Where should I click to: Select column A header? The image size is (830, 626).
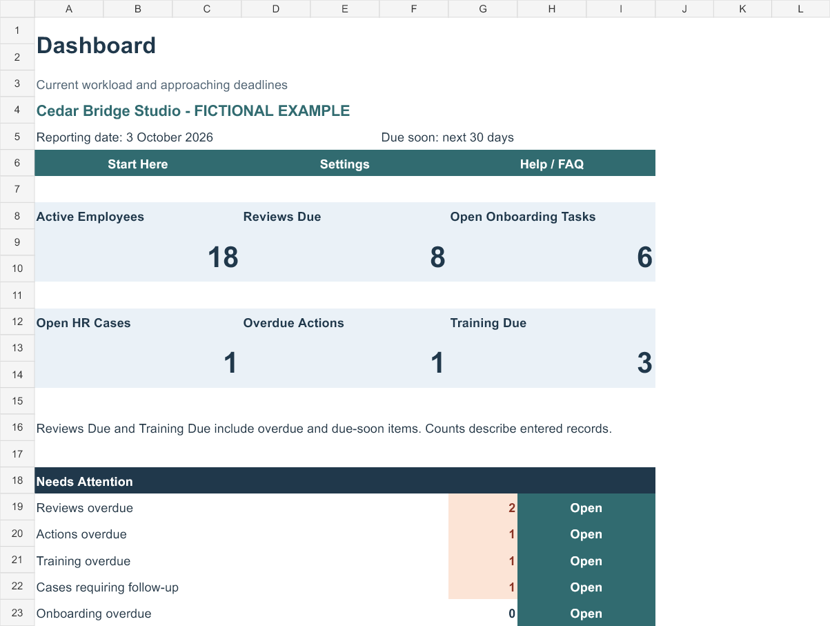pos(69,9)
